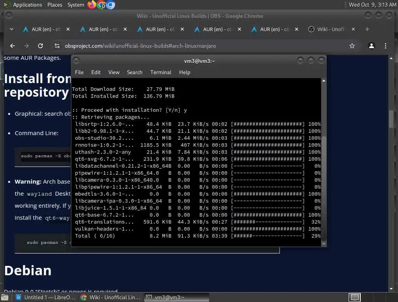Click the 'Debian' heading on the wiki
The image size is (398, 302).
click(x=28, y=271)
